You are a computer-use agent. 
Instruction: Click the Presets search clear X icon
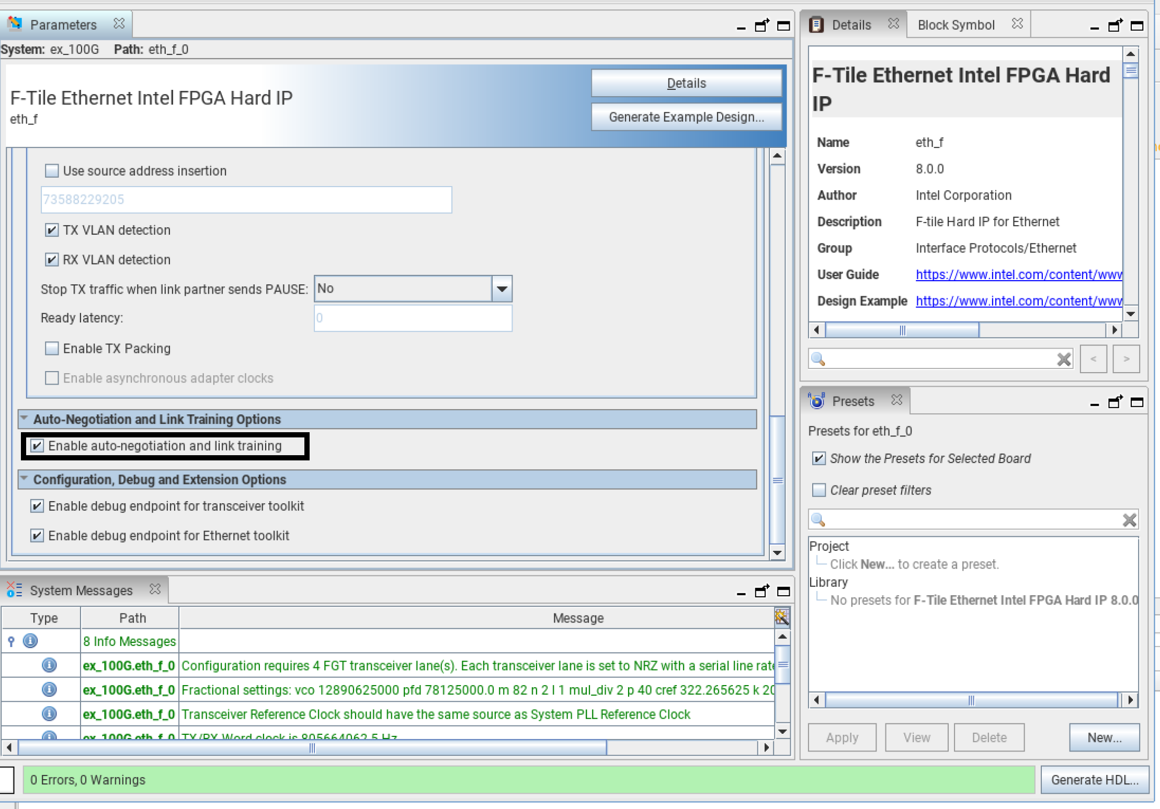pyautogui.click(x=1129, y=519)
